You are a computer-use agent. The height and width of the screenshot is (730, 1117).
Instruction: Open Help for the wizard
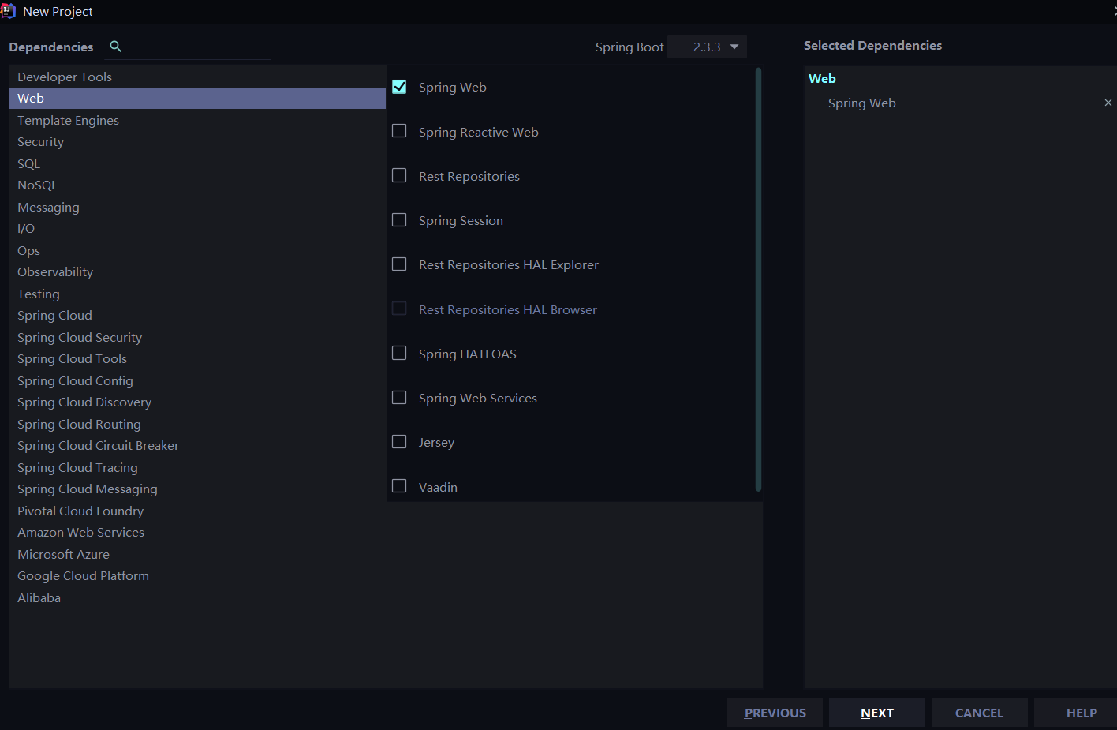click(1077, 713)
